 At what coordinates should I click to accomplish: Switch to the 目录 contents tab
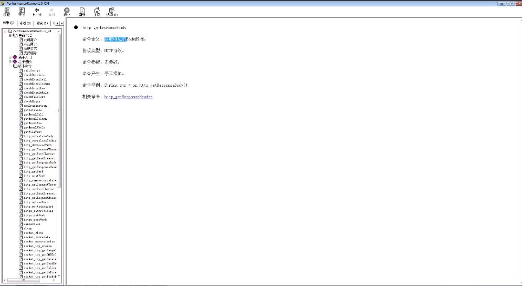pos(8,23)
